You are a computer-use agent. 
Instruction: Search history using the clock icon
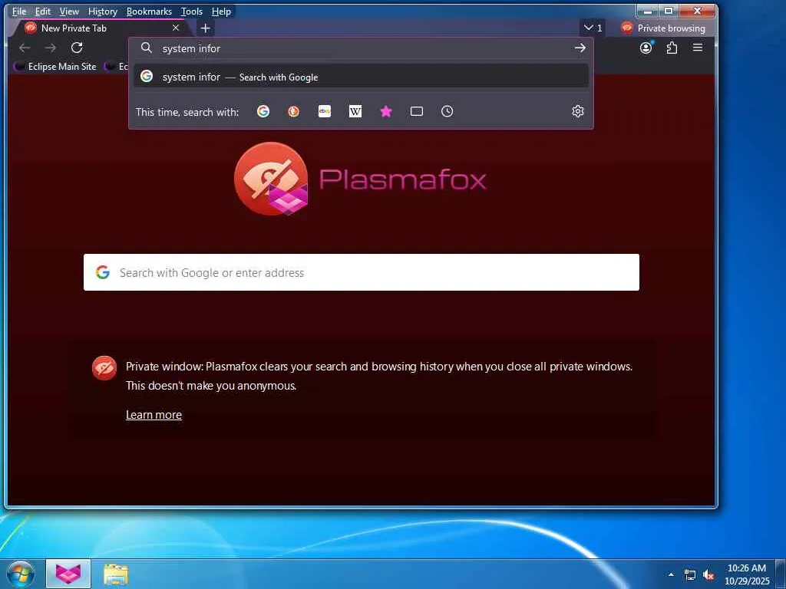pyautogui.click(x=447, y=111)
